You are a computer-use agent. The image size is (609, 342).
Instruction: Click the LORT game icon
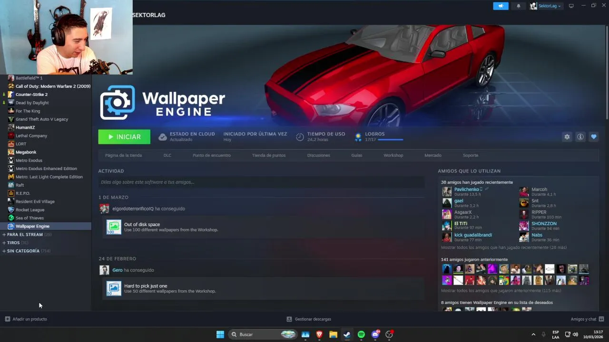click(11, 144)
